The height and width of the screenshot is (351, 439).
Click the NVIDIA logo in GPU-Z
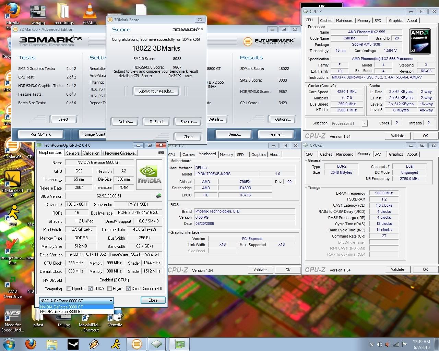(149, 174)
